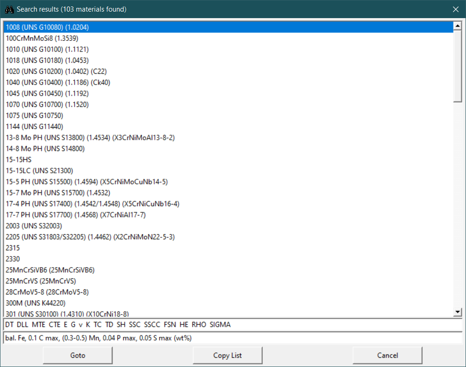The image size is (466, 367).
Task: Select 1010 (UNS G10100) in list
Action: click(47, 49)
